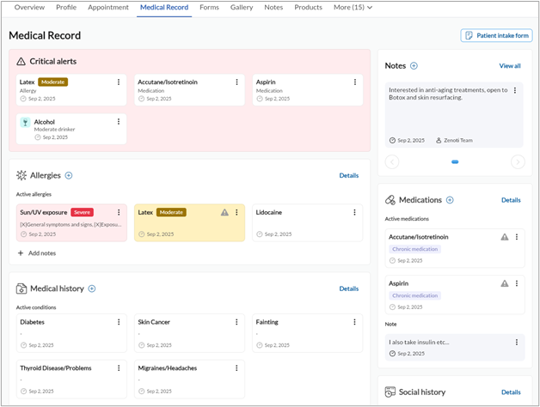Add a new note with plus icon
This screenshot has height=407, width=540.
414,66
